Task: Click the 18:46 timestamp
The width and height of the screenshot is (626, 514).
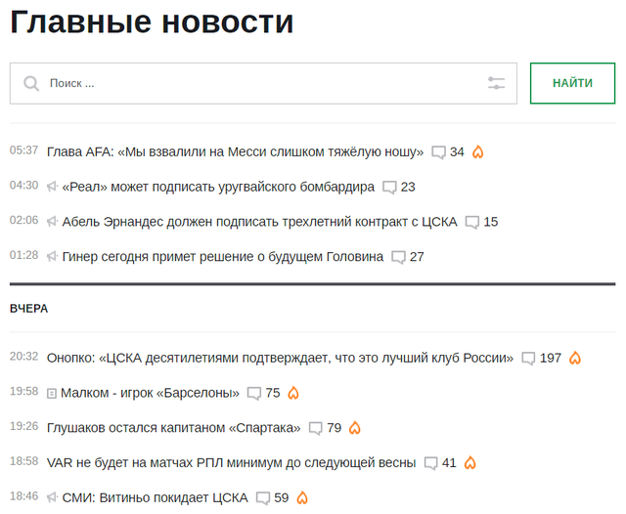Action: coord(23,496)
